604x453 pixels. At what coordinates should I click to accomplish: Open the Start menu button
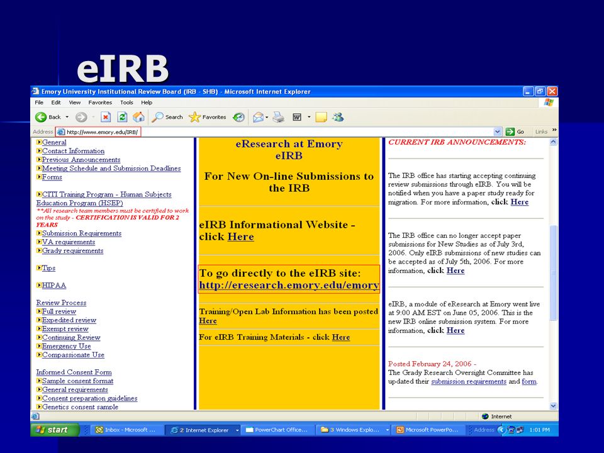(55, 430)
